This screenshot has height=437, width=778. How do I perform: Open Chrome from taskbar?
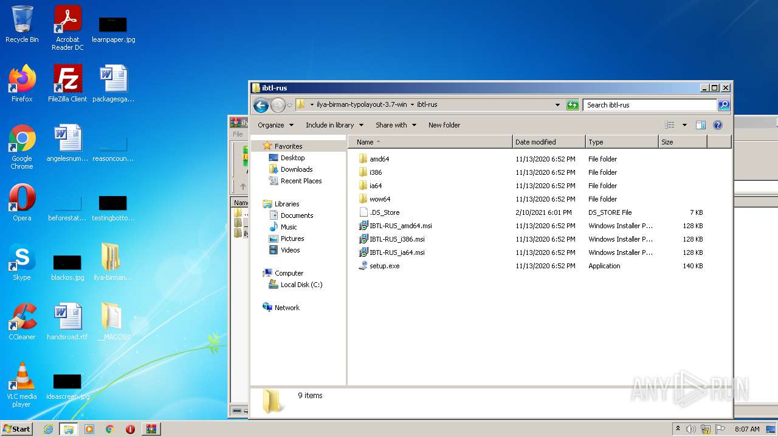tap(110, 429)
